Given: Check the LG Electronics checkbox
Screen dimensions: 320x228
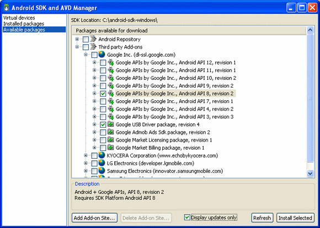Looking at the screenshot, I should [x=94, y=164].
